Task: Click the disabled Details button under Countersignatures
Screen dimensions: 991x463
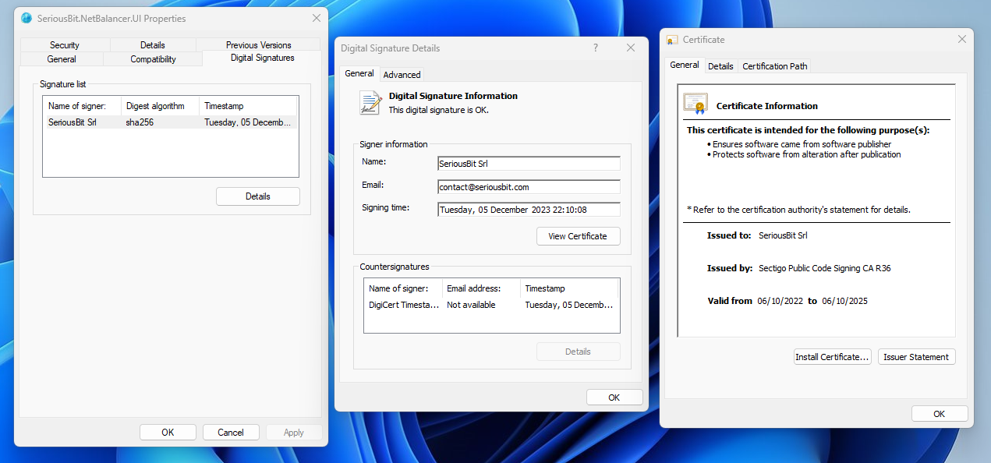Action: pos(578,352)
